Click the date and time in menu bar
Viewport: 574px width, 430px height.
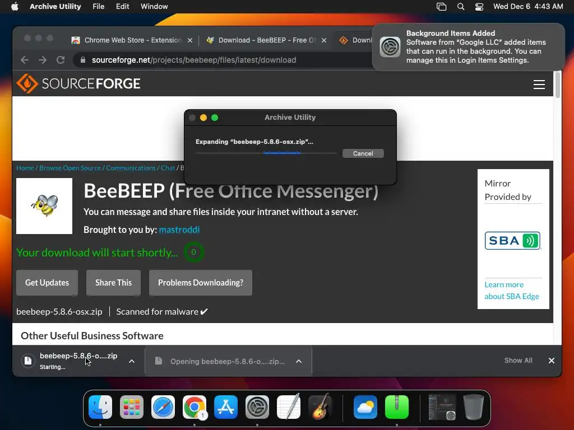pyautogui.click(x=528, y=7)
